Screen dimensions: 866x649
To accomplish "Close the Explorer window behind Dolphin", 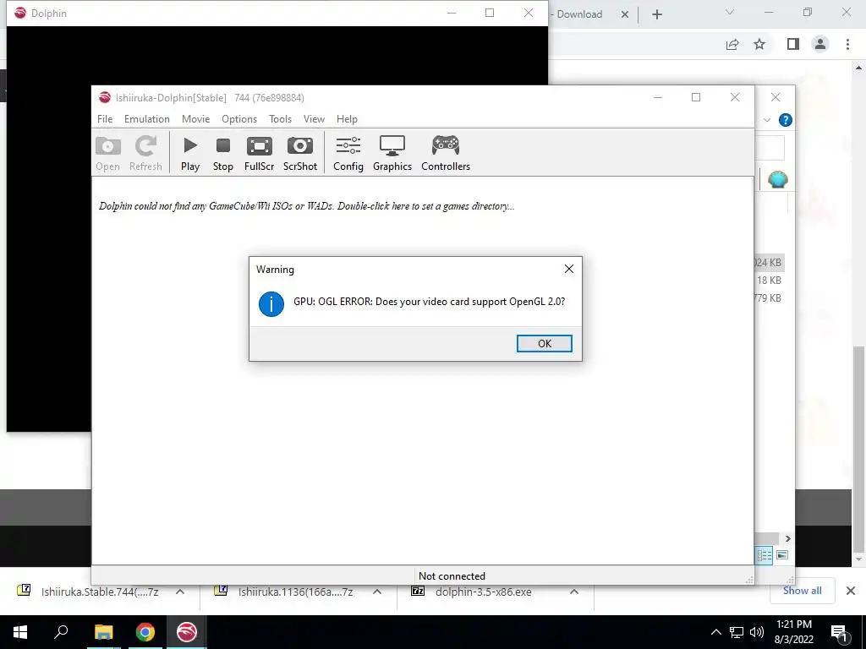I will click(x=776, y=97).
